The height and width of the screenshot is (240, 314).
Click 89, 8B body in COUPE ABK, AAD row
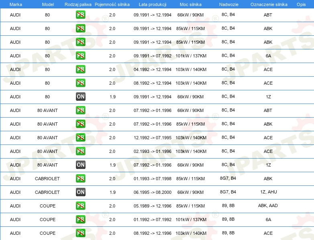pyautogui.click(x=228, y=205)
